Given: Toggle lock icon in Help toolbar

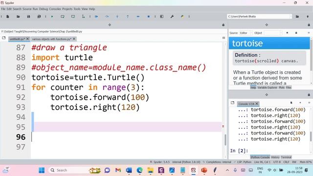Looking at the screenshot, I should (x=296, y=33).
